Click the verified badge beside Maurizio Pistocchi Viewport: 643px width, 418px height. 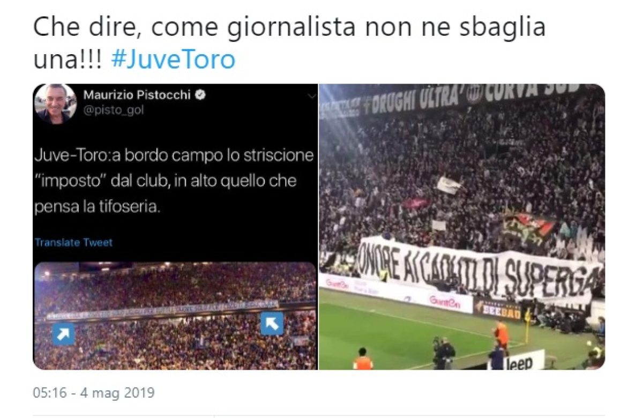[x=201, y=95]
